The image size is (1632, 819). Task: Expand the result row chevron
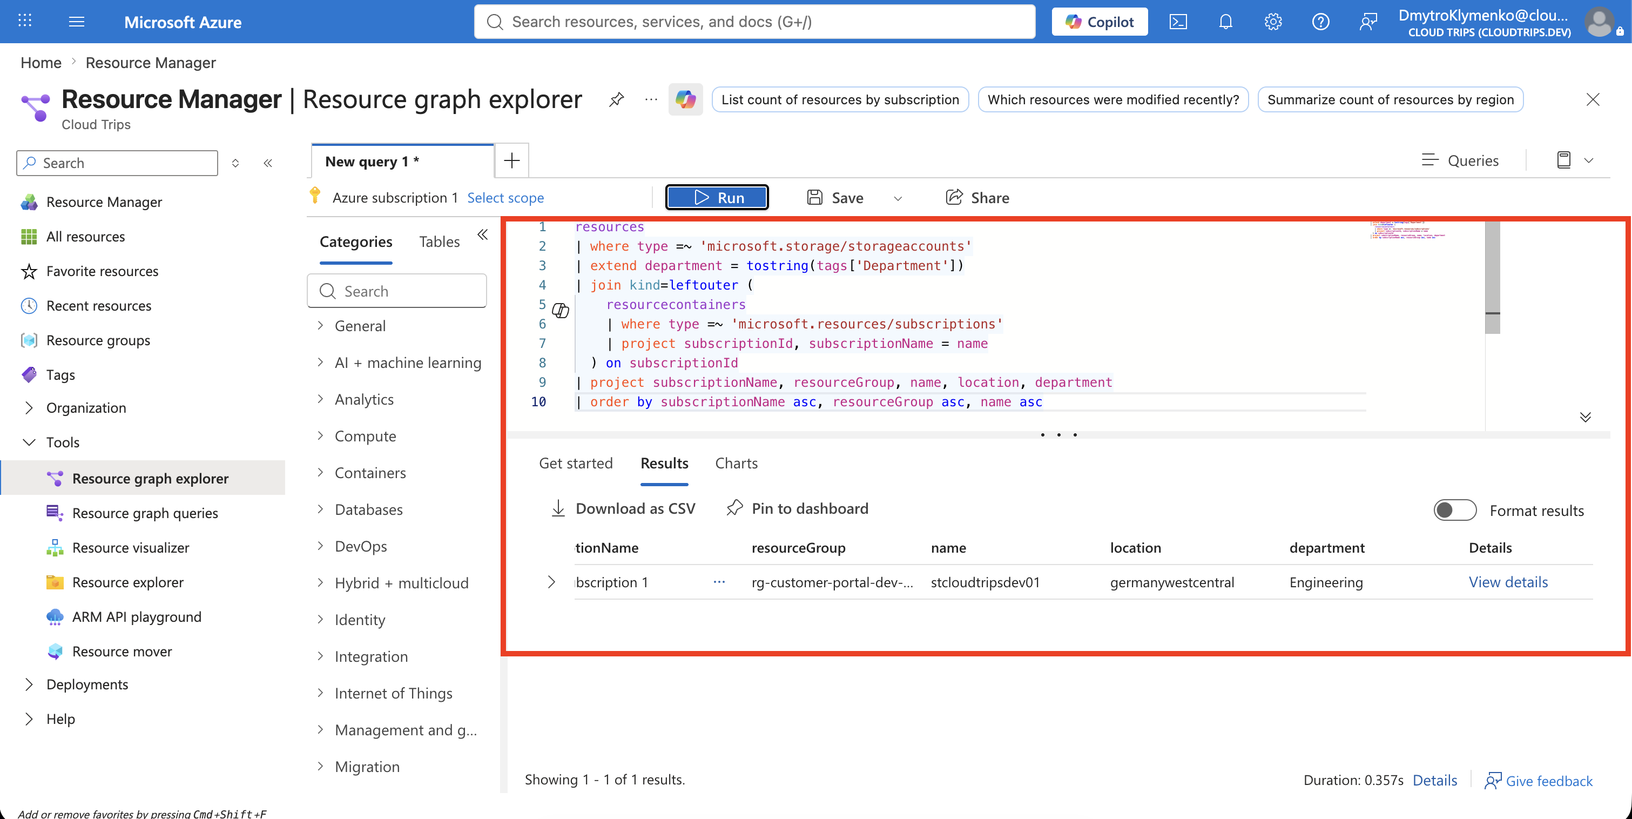[551, 582]
